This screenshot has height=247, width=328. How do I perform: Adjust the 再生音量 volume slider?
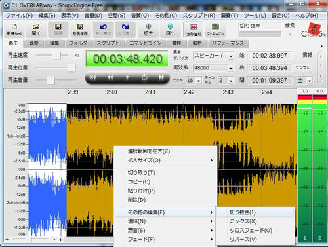(x=51, y=80)
